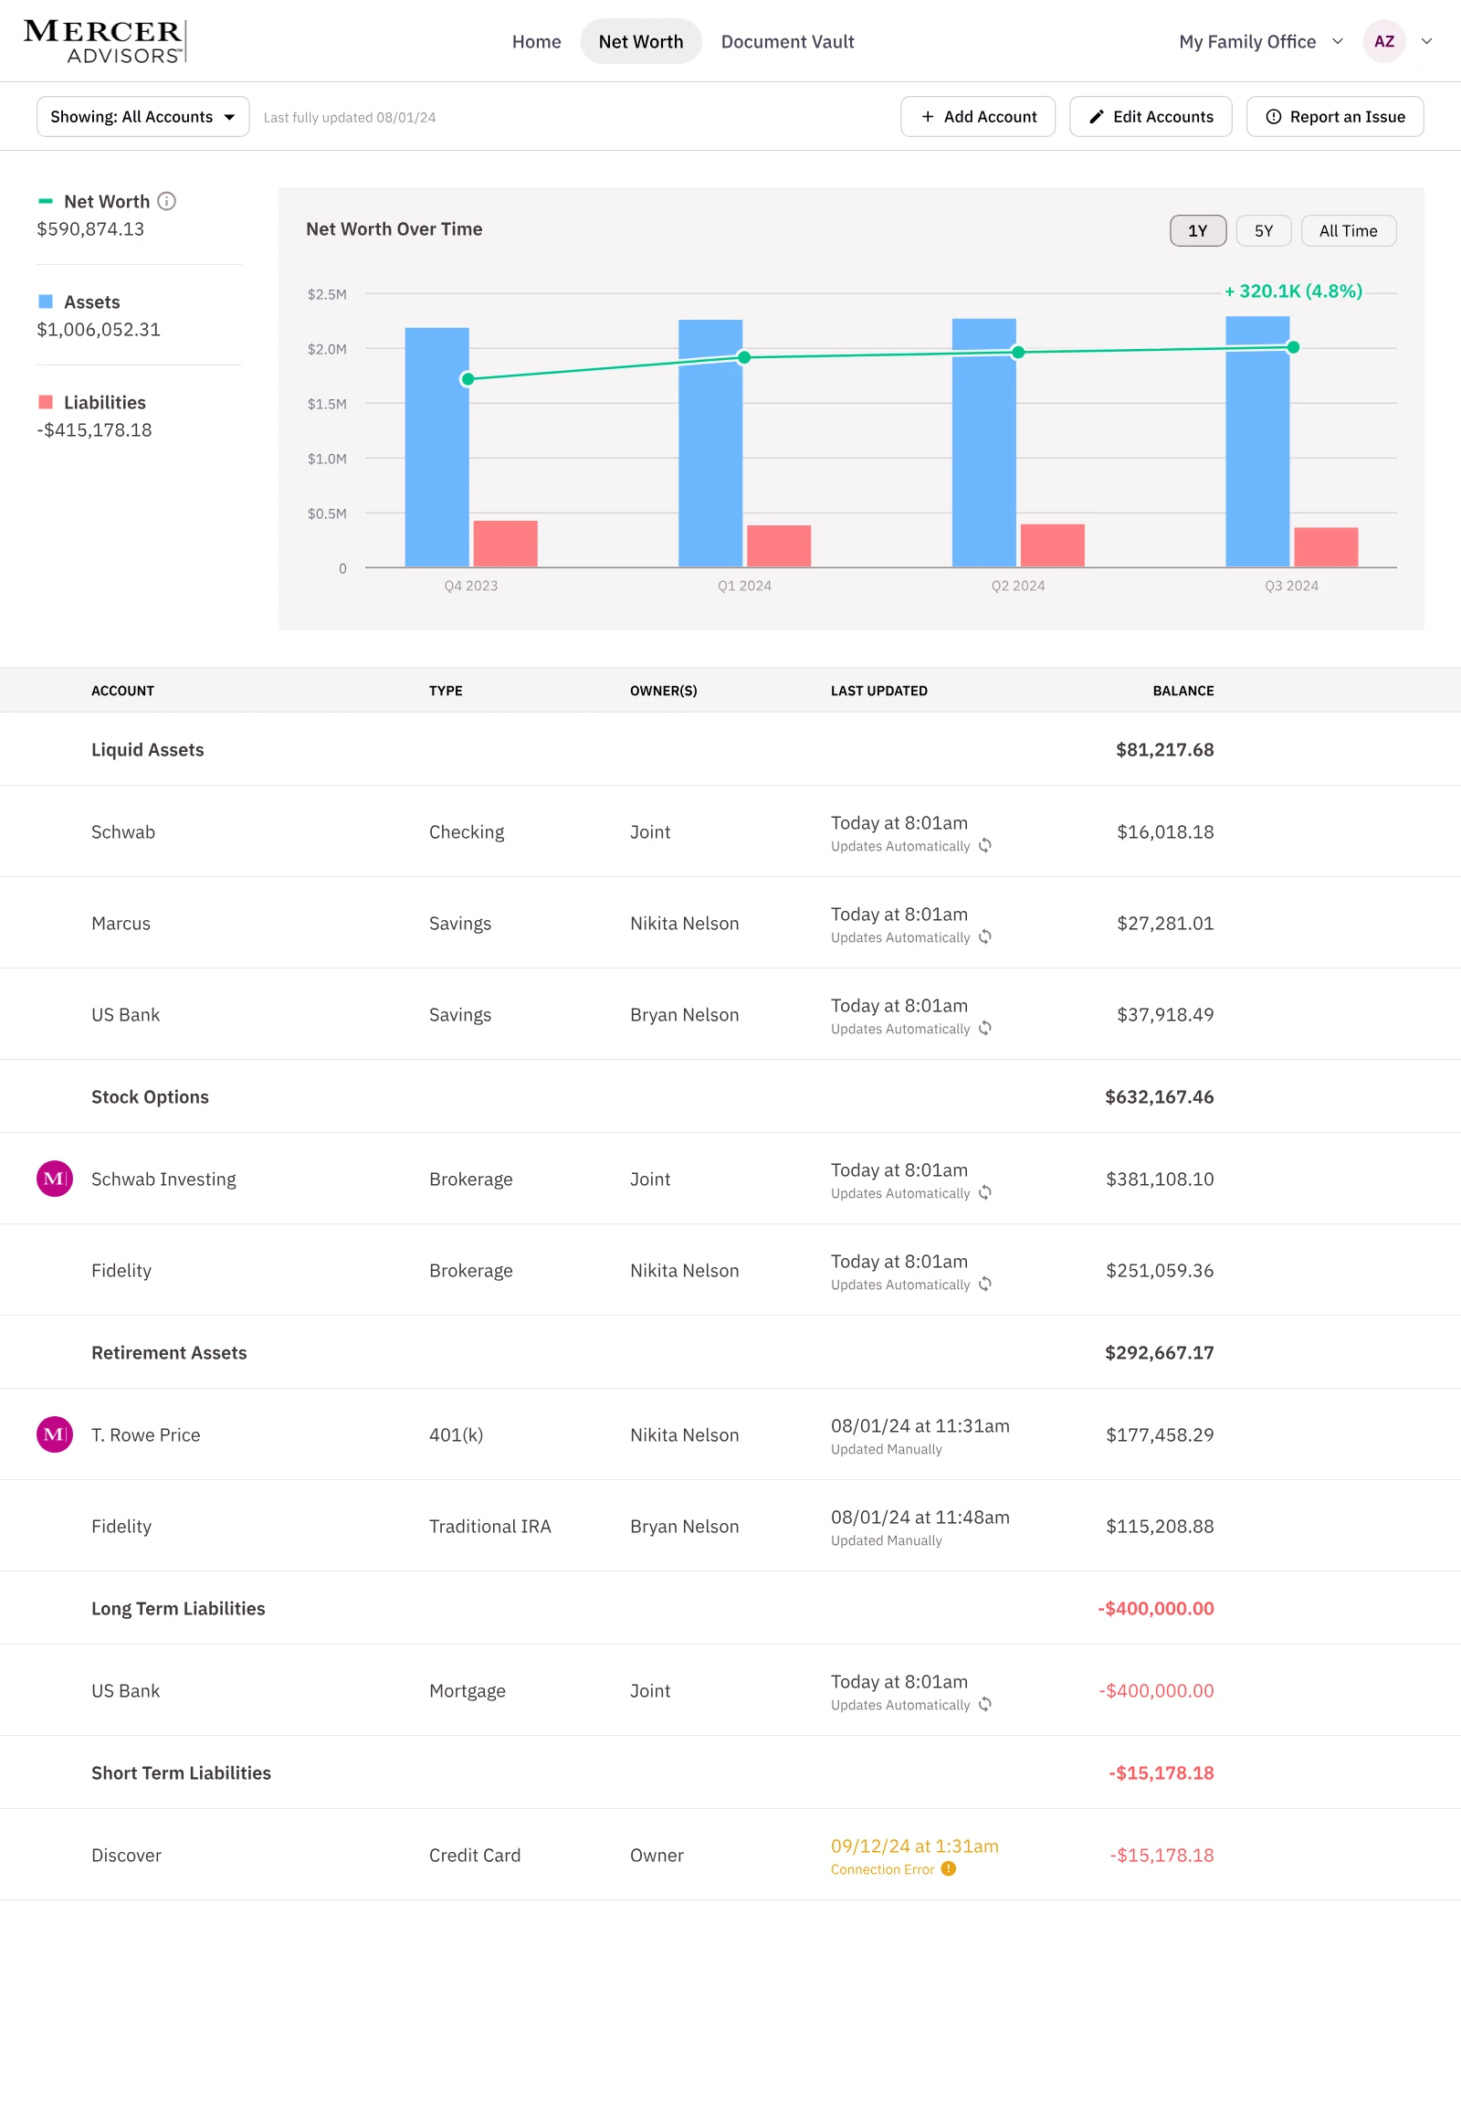
Task: Click the Edit Accounts button
Action: point(1151,116)
